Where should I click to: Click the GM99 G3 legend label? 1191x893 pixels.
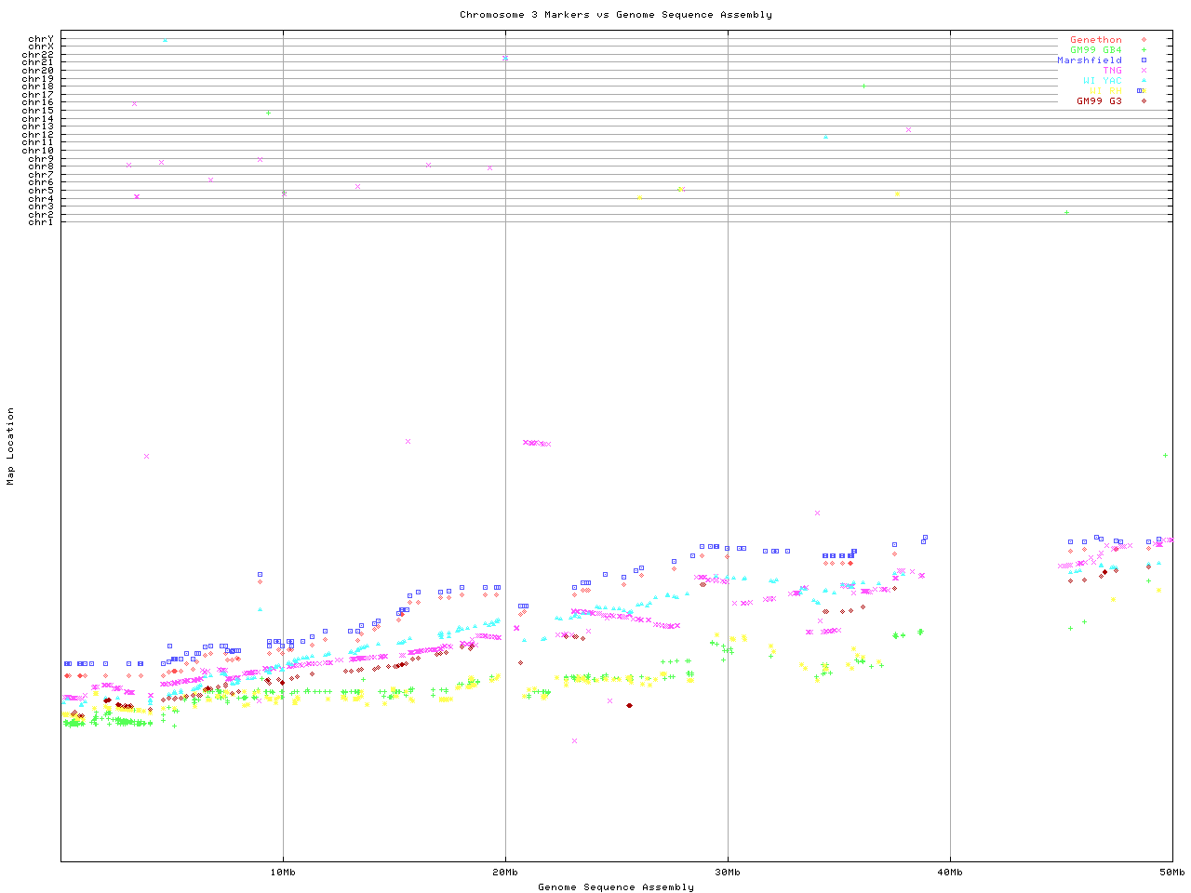1099,101
